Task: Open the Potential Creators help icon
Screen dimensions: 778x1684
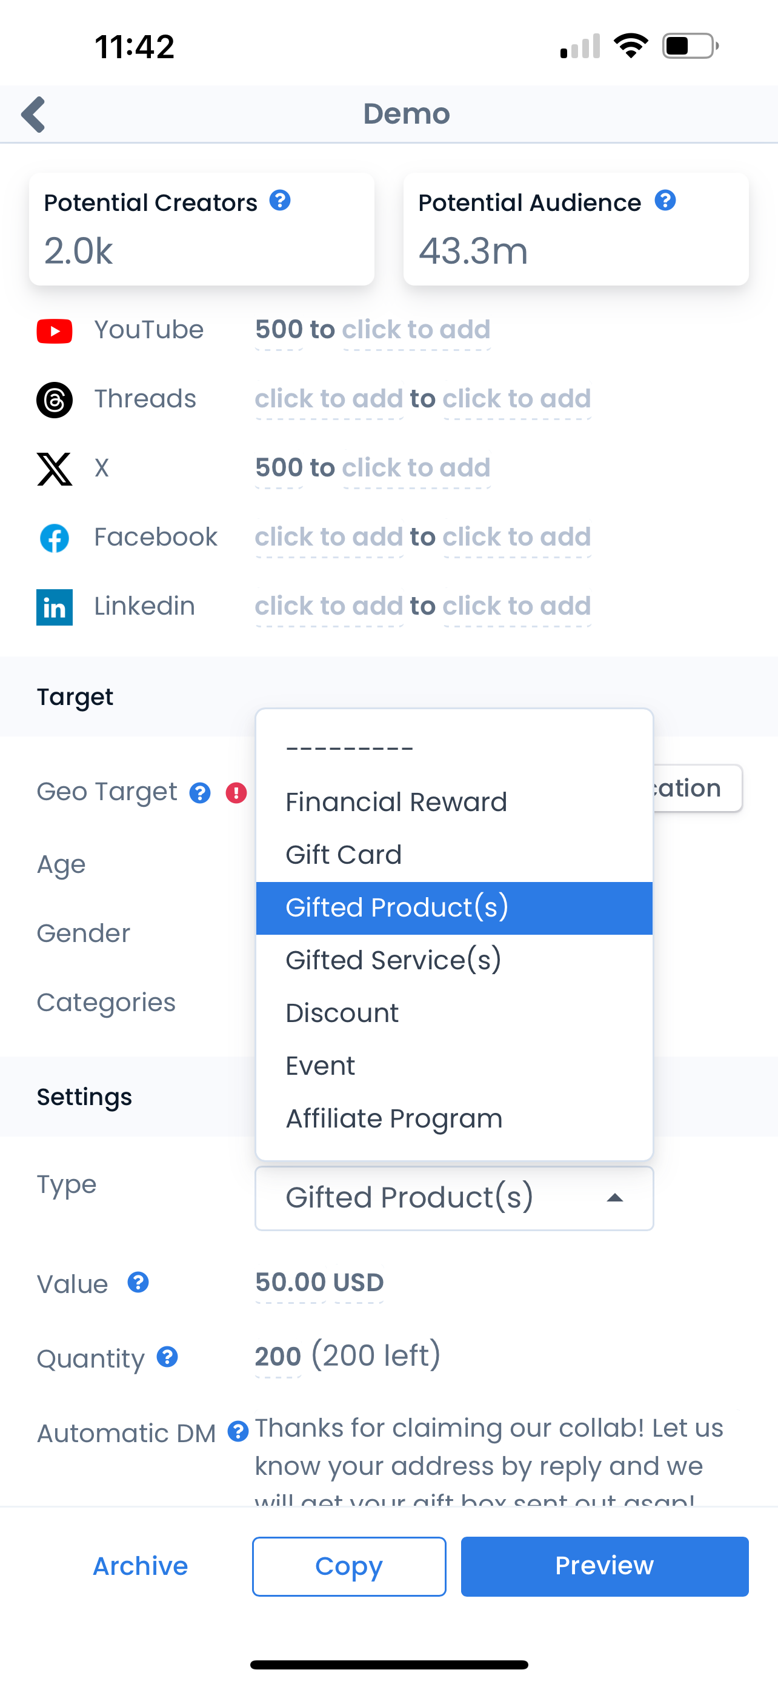Action: [x=280, y=201]
